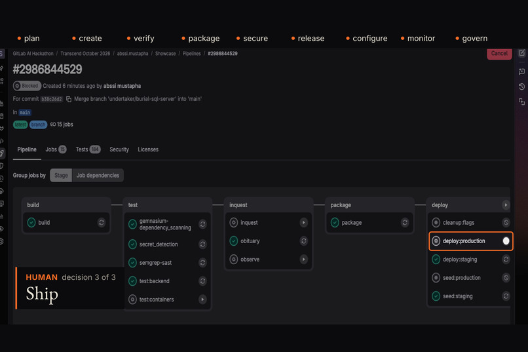
Task: Open the Jobs tab
Action: [x=56, y=149]
